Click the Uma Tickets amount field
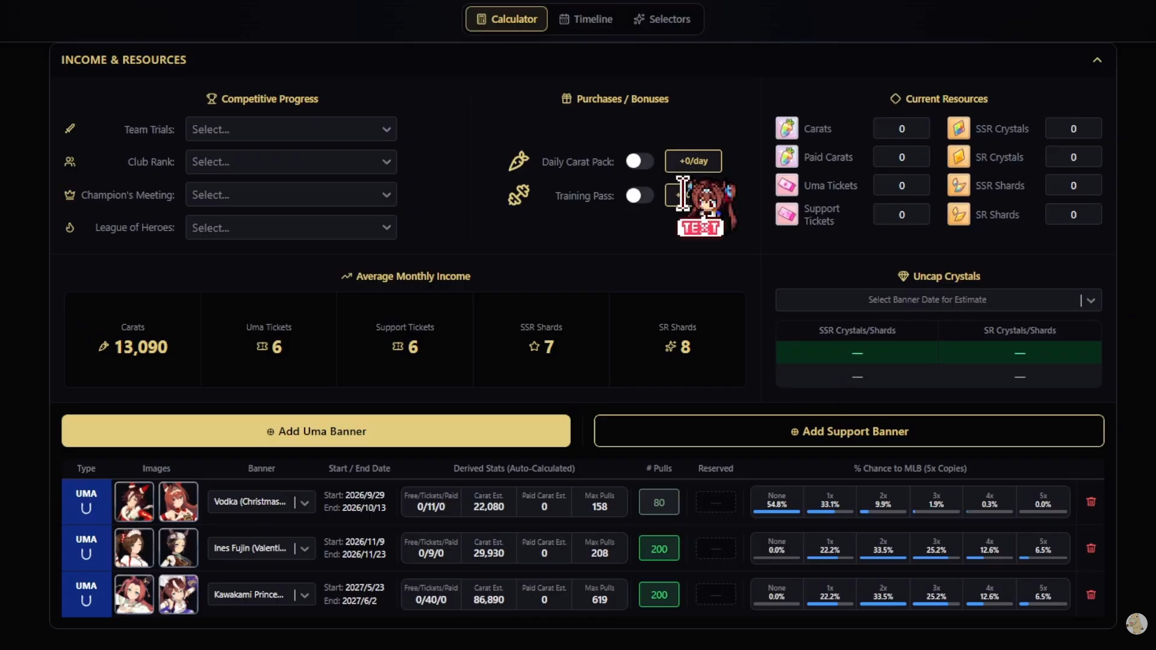 (x=901, y=185)
